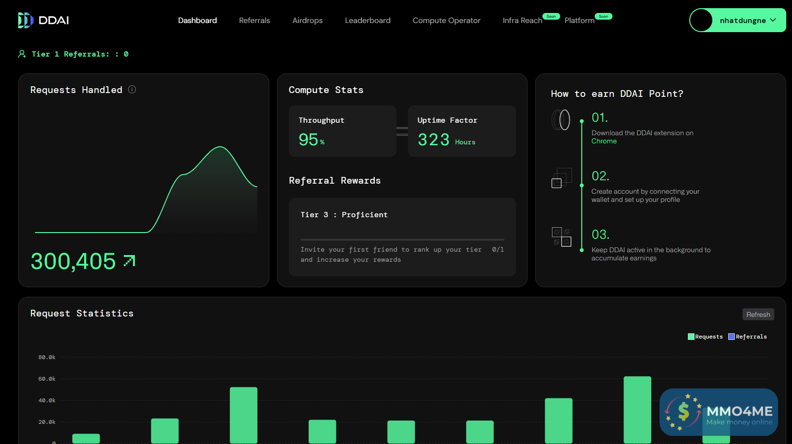The height and width of the screenshot is (444, 792).
Task: Go to the Leaderboard page
Action: pos(368,20)
